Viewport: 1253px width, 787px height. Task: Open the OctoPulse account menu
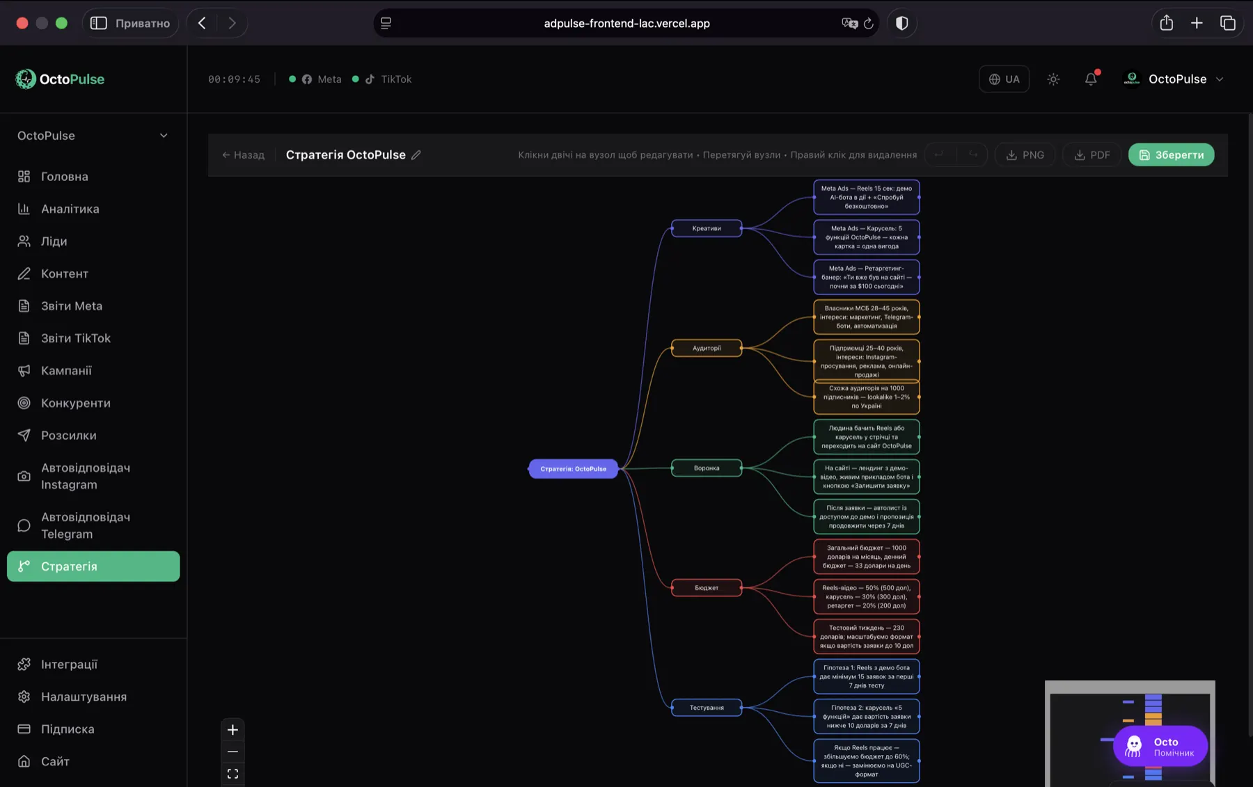pos(1174,79)
